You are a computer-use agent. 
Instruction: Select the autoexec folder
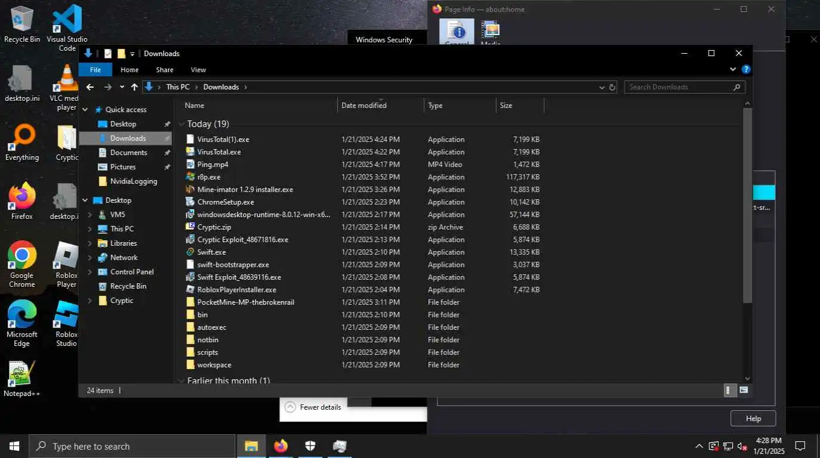tap(212, 327)
